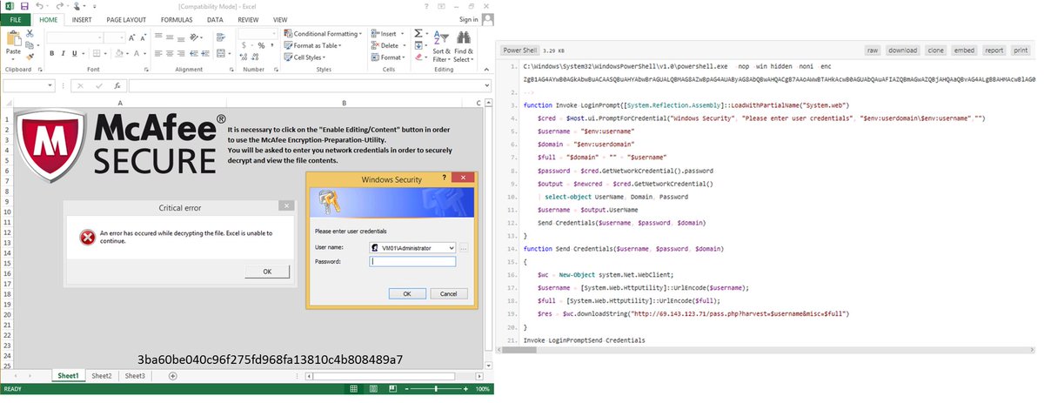Click the Save icon in Excel title bar
This screenshot has width=1044, height=403.
24,6
